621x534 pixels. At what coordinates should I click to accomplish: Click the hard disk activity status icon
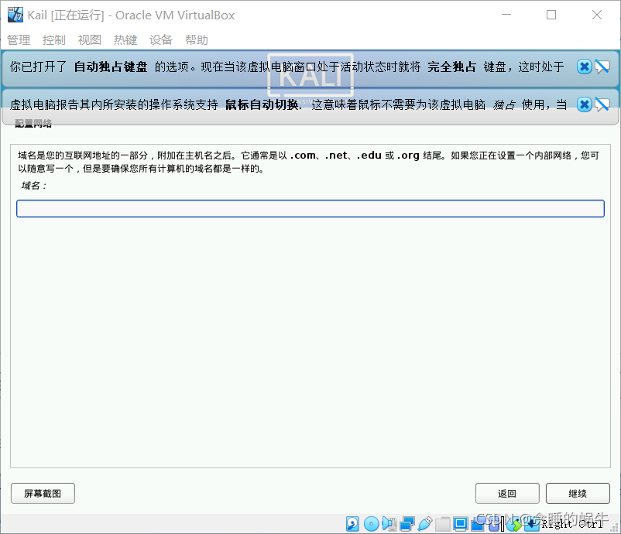pos(352,524)
